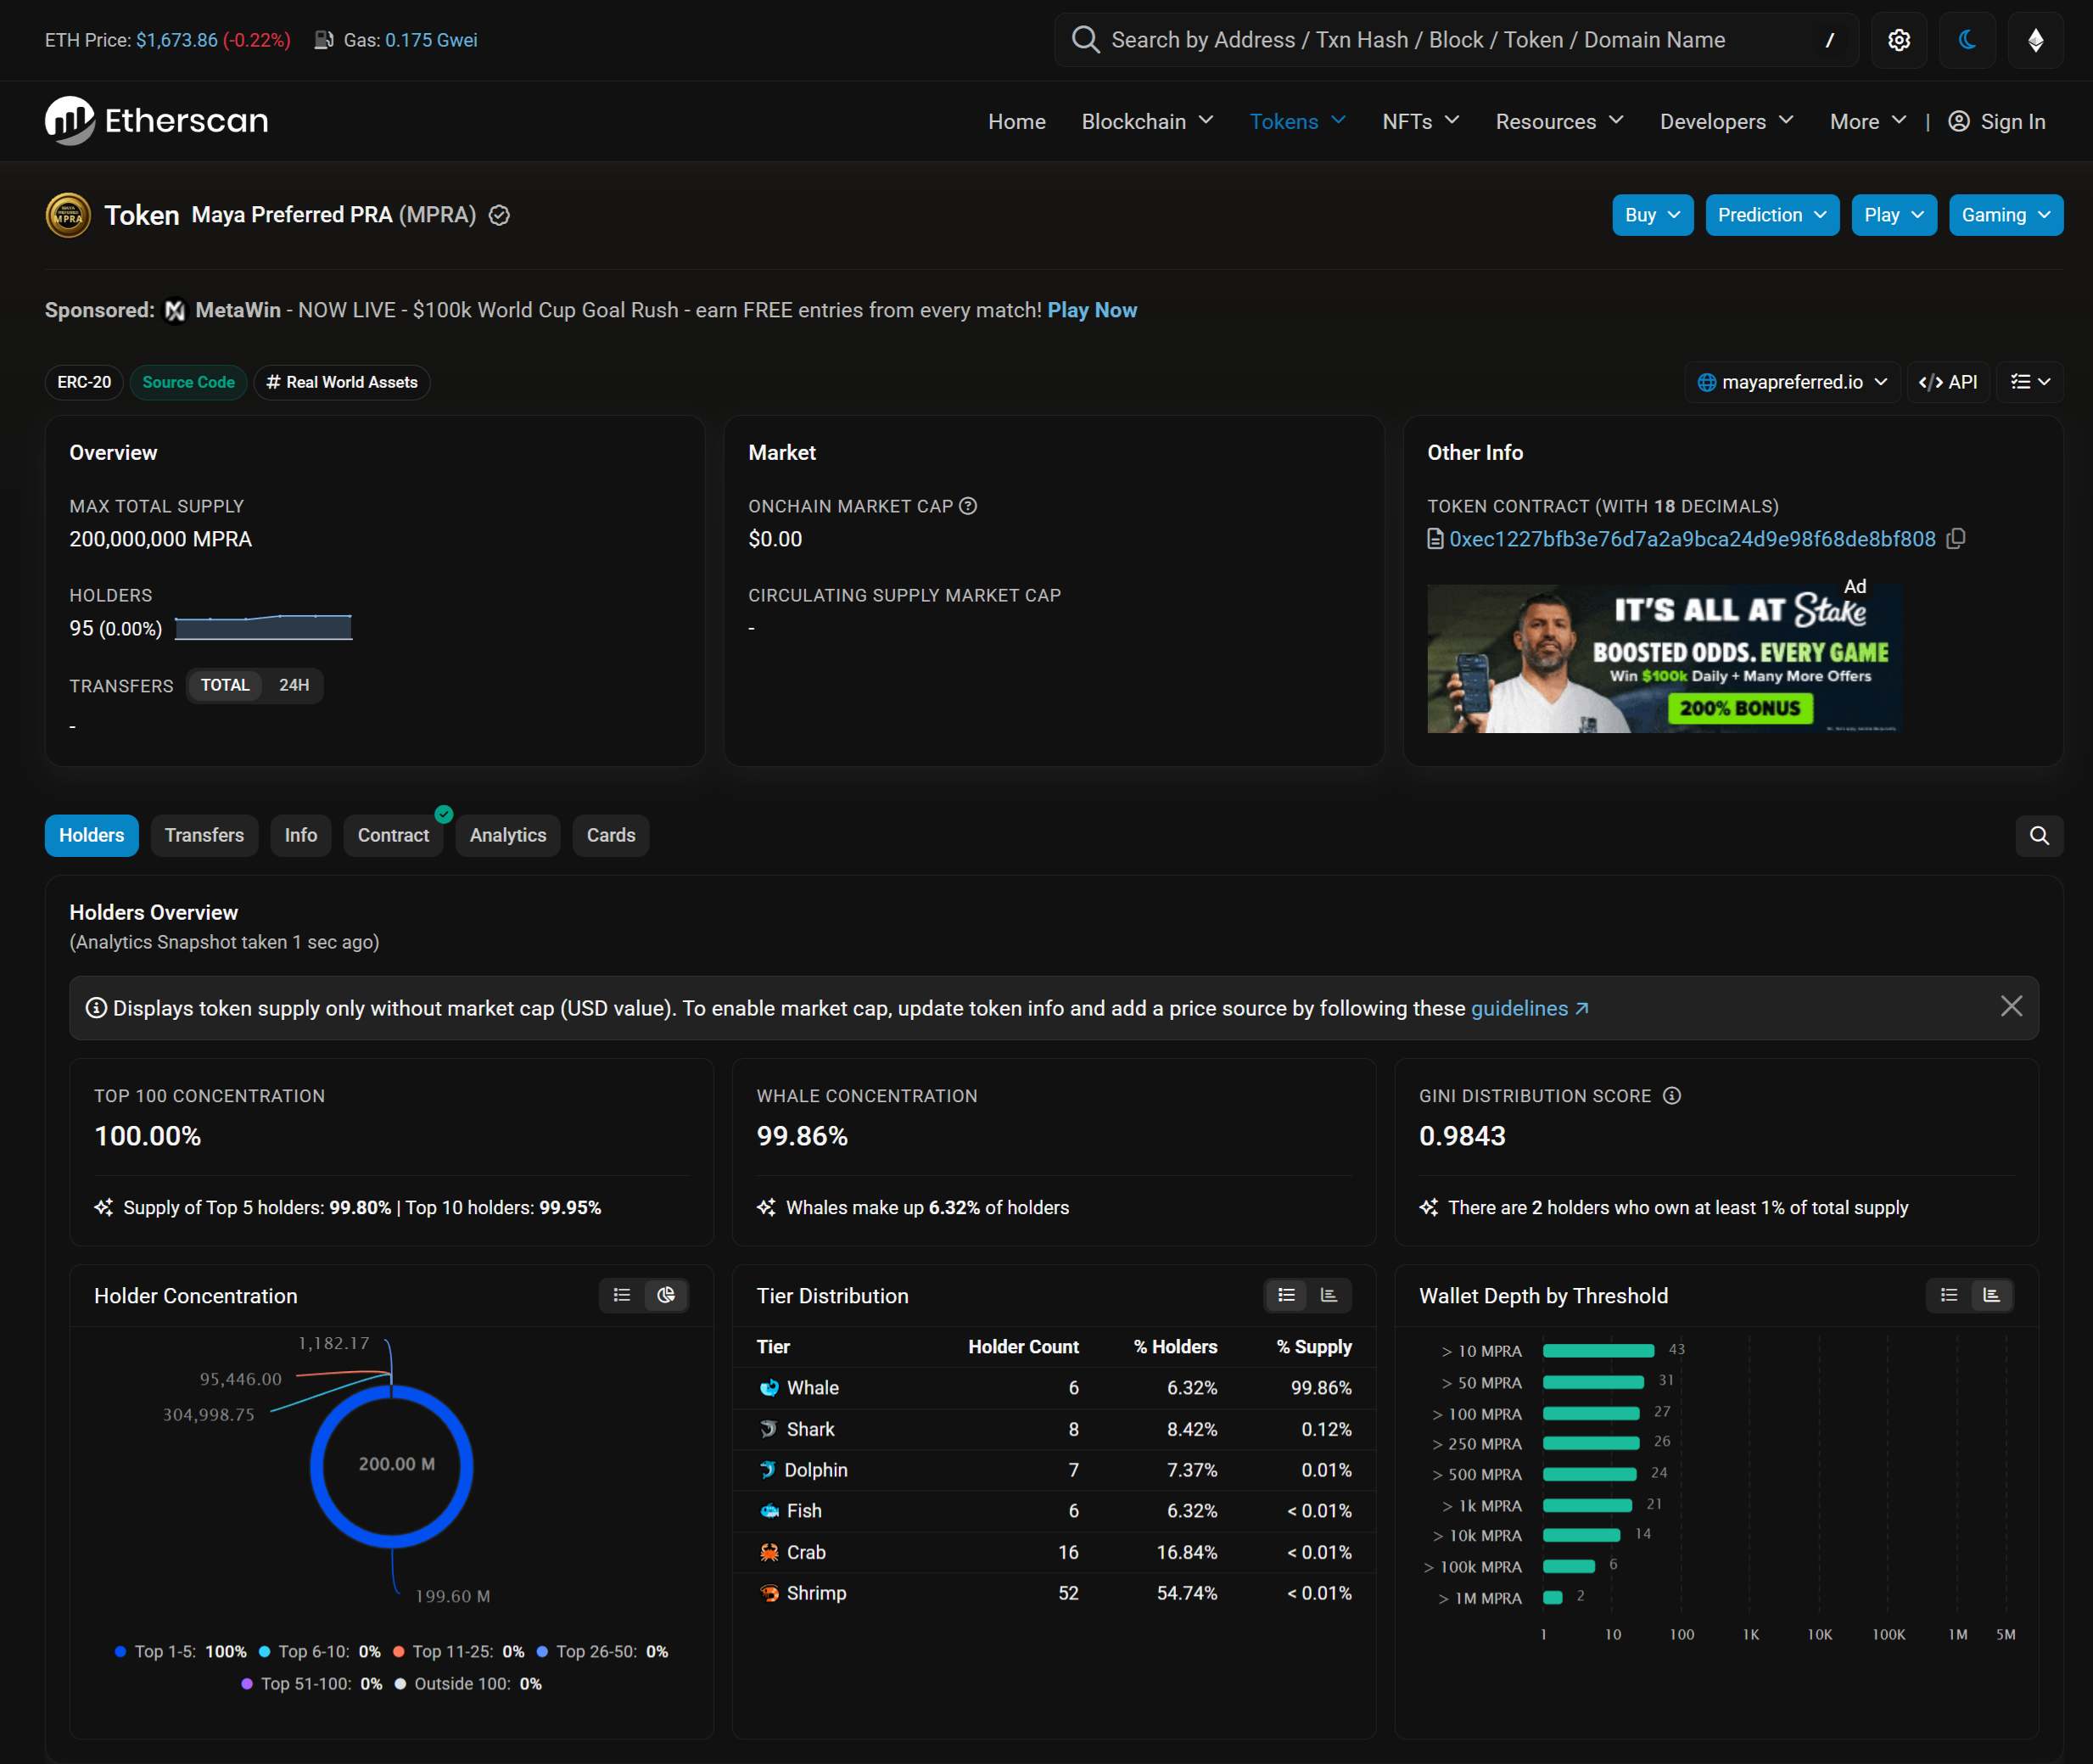Click the Shrimp tier icon
The image size is (2093, 1764).
[x=769, y=1593]
